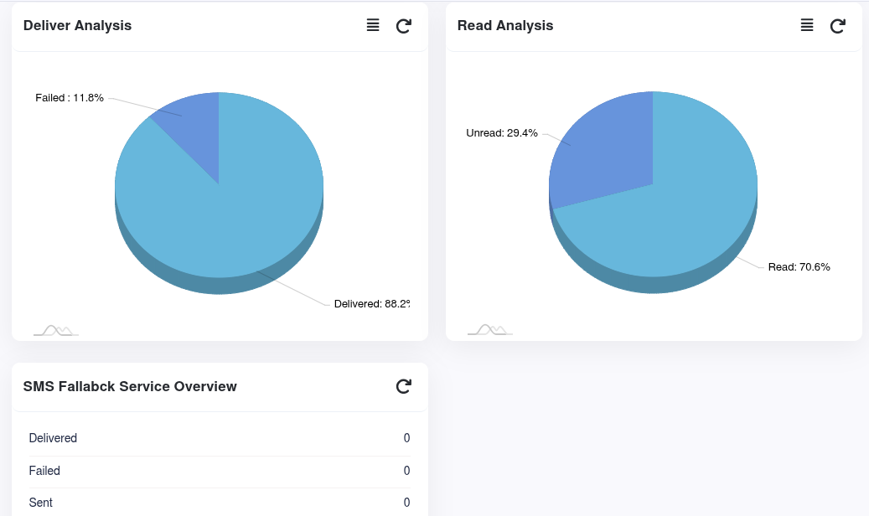Click the Deliver Analysis card title

[x=78, y=25]
